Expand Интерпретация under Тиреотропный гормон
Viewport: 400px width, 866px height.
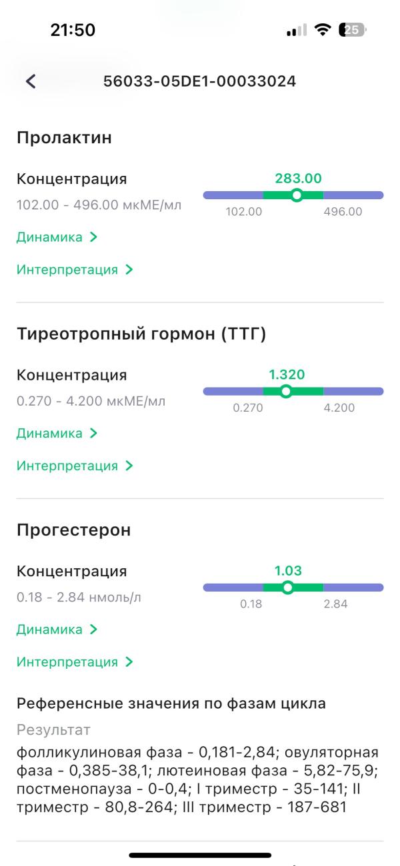(x=75, y=466)
